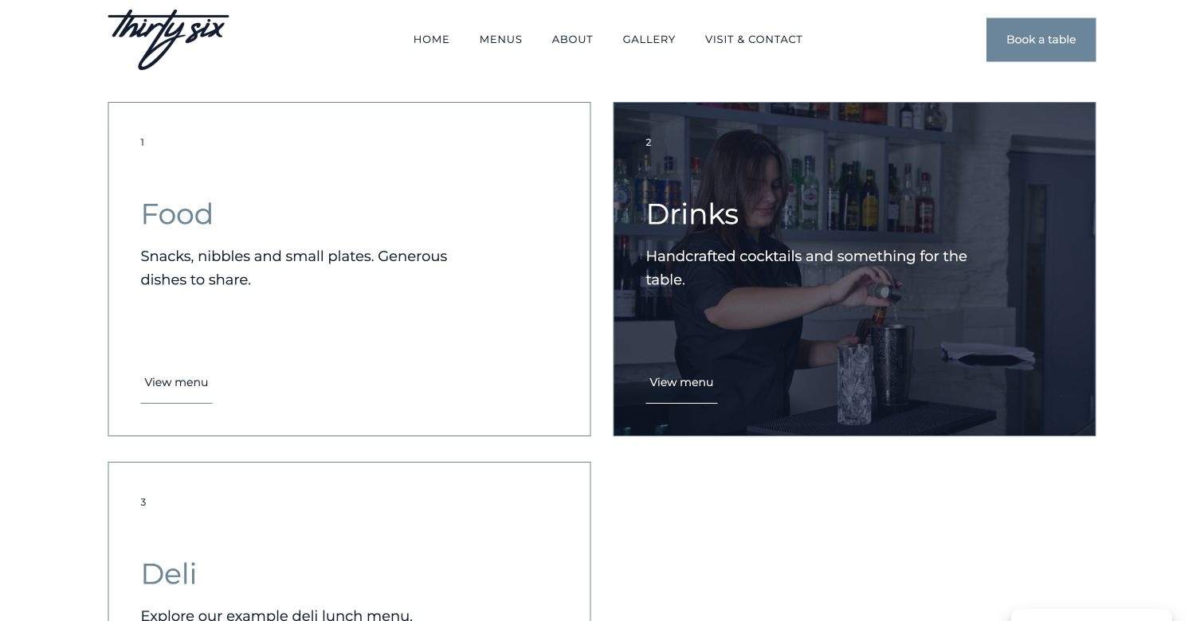Viewport: 1204px width, 621px height.
Task: Click the number 3 on Deli card
Action: (143, 502)
